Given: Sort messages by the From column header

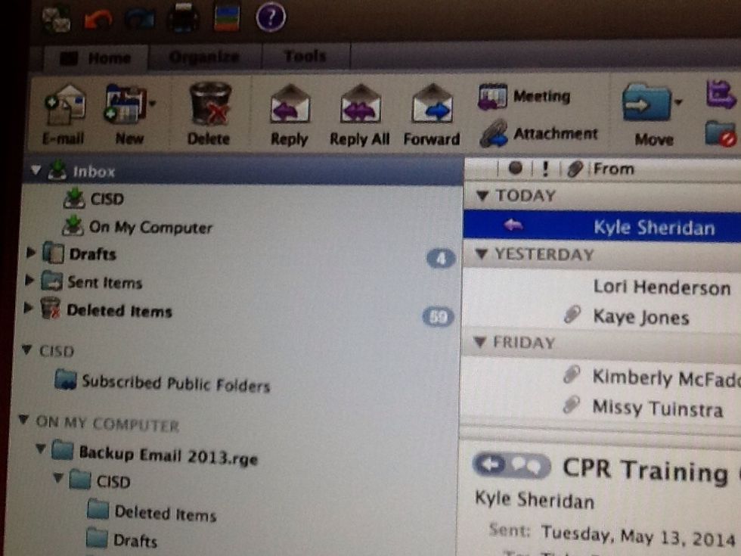Looking at the screenshot, I should pyautogui.click(x=613, y=169).
